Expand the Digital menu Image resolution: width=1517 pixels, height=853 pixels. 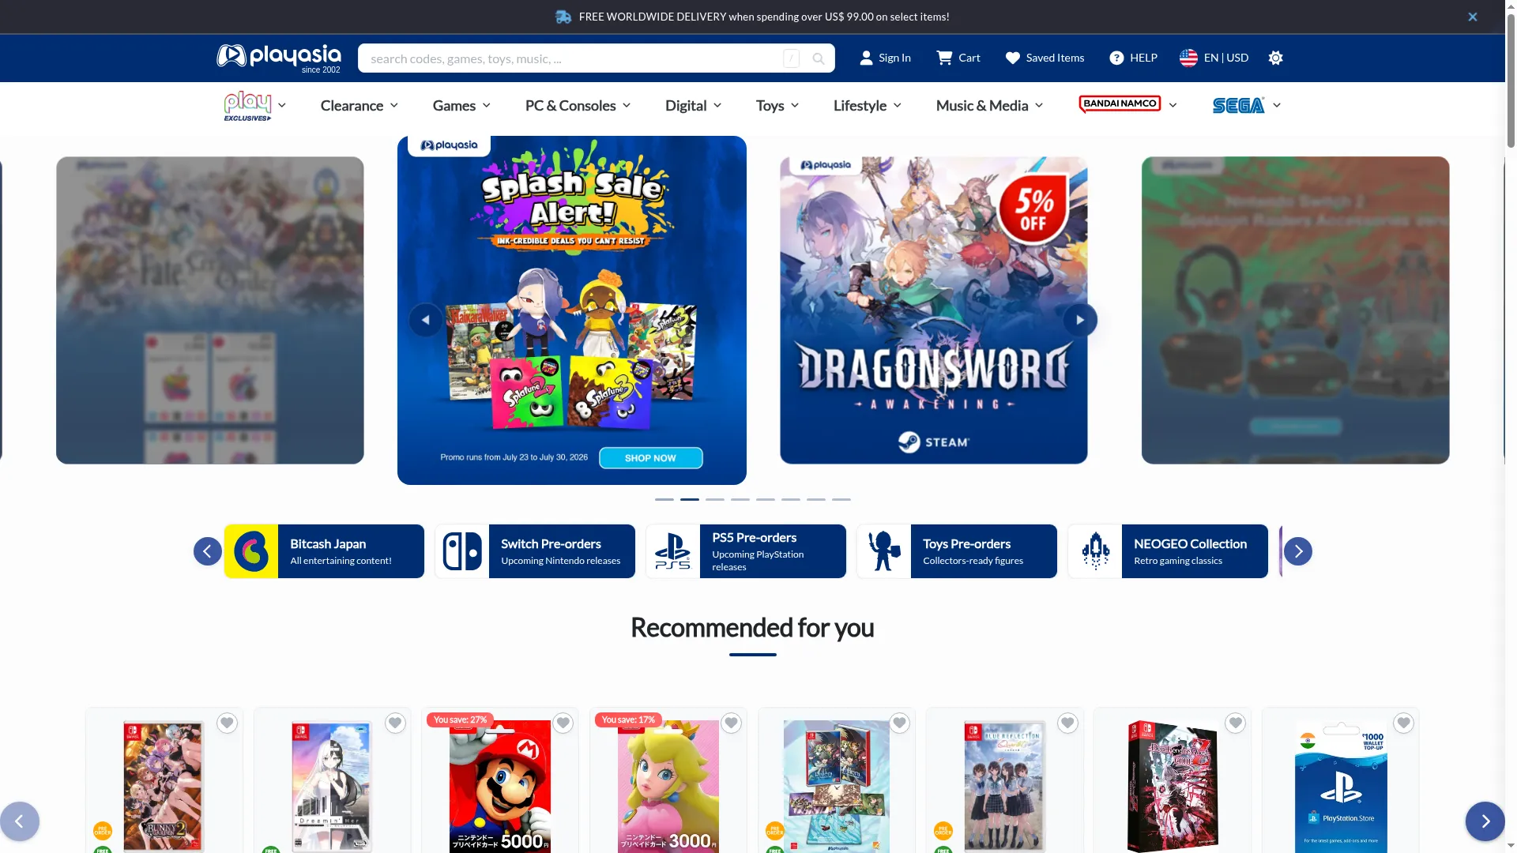(x=693, y=106)
